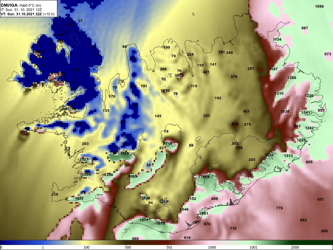Image resolution: width=333 pixels, height=250 pixels.
Task: Click the '500' label on the color scale
Action: pyautogui.click(x=128, y=247)
